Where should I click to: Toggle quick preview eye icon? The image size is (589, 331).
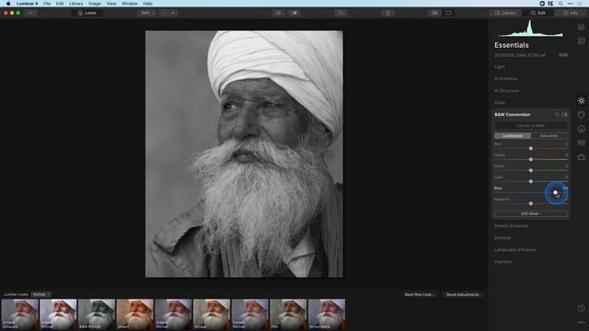(x=278, y=13)
